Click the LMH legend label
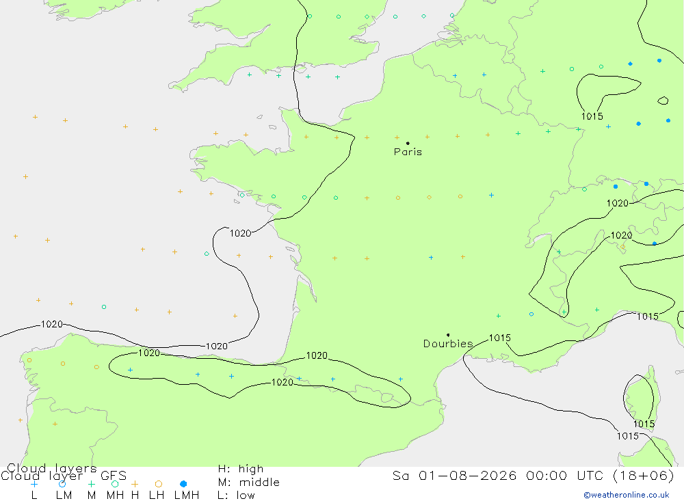The height and width of the screenshot is (501, 684). tap(186, 496)
